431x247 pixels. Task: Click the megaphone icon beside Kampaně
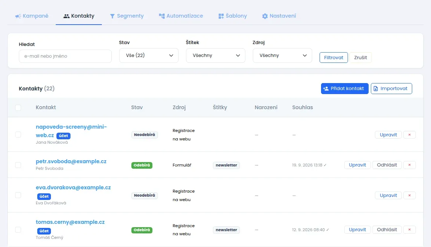click(x=18, y=16)
